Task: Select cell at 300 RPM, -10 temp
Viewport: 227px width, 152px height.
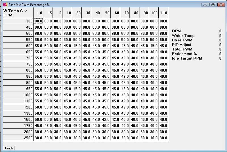Action: click(x=38, y=21)
